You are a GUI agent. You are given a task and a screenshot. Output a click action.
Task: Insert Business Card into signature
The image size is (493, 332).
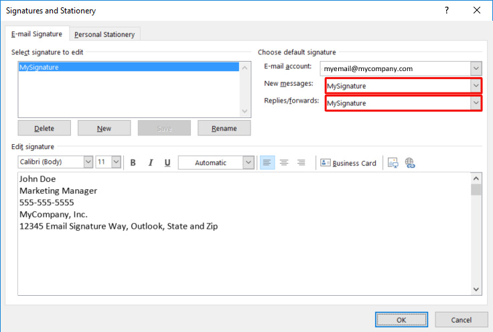point(348,163)
